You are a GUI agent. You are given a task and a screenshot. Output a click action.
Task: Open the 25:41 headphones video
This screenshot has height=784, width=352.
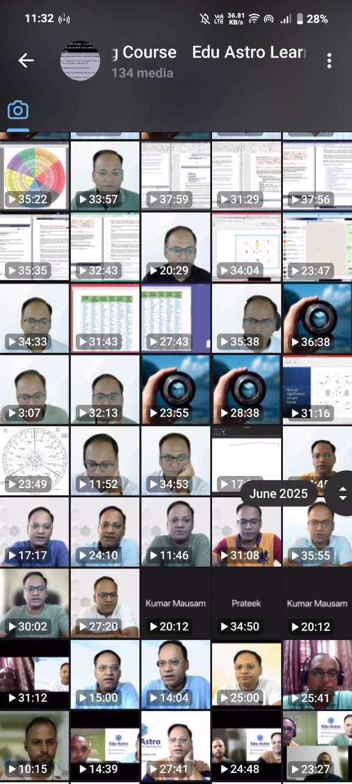[317, 674]
